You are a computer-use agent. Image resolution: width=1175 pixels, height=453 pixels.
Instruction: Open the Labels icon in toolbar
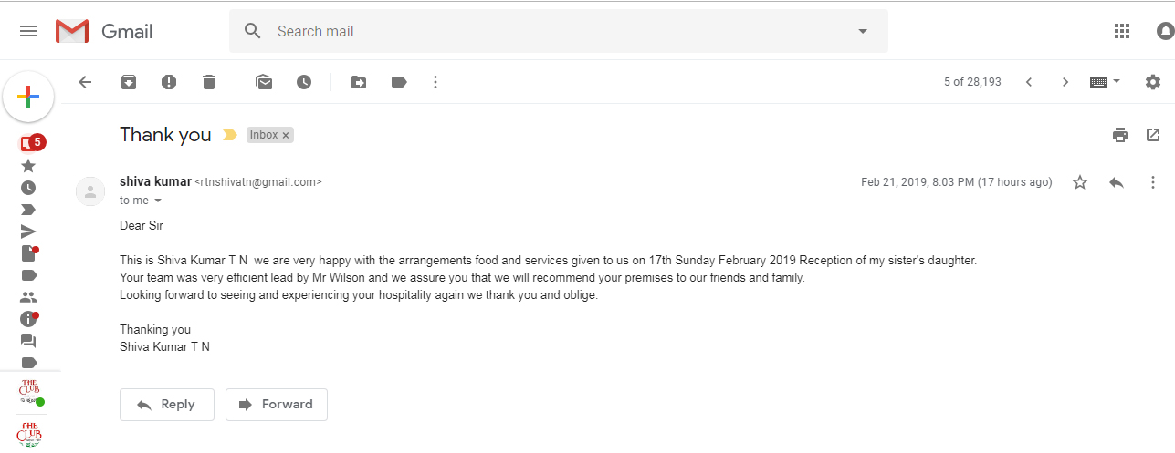point(399,82)
